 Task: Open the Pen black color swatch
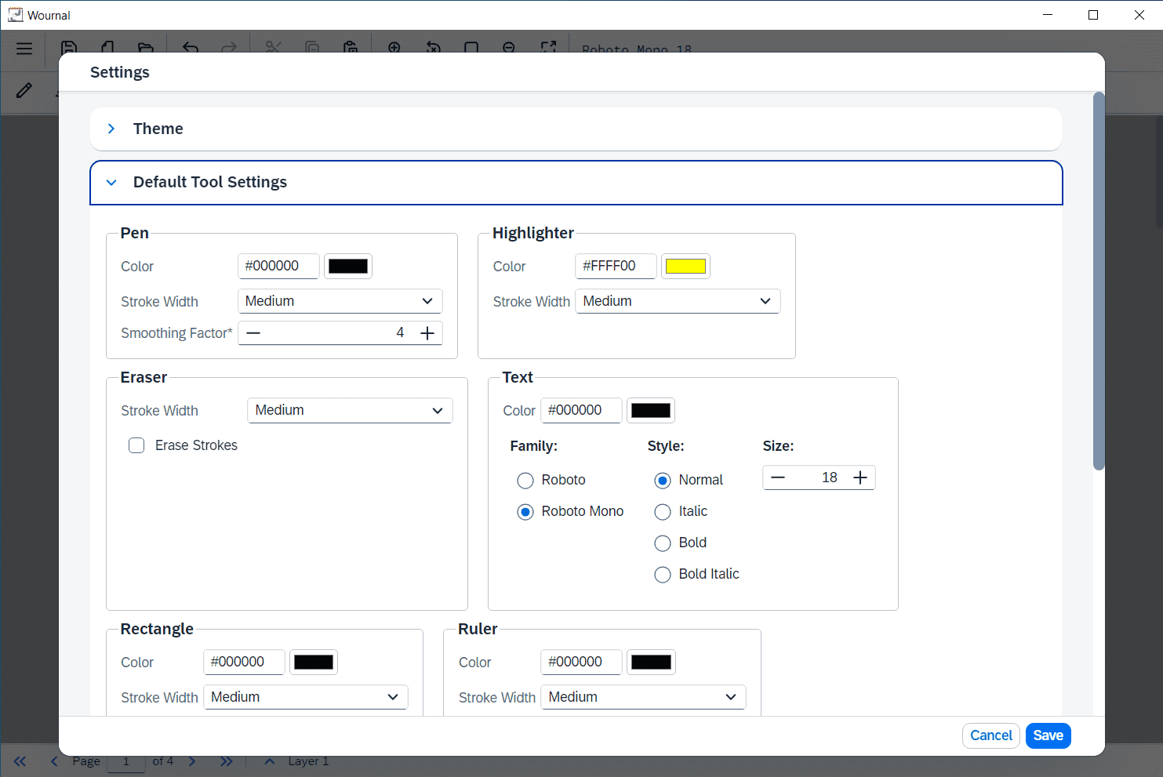pos(348,266)
